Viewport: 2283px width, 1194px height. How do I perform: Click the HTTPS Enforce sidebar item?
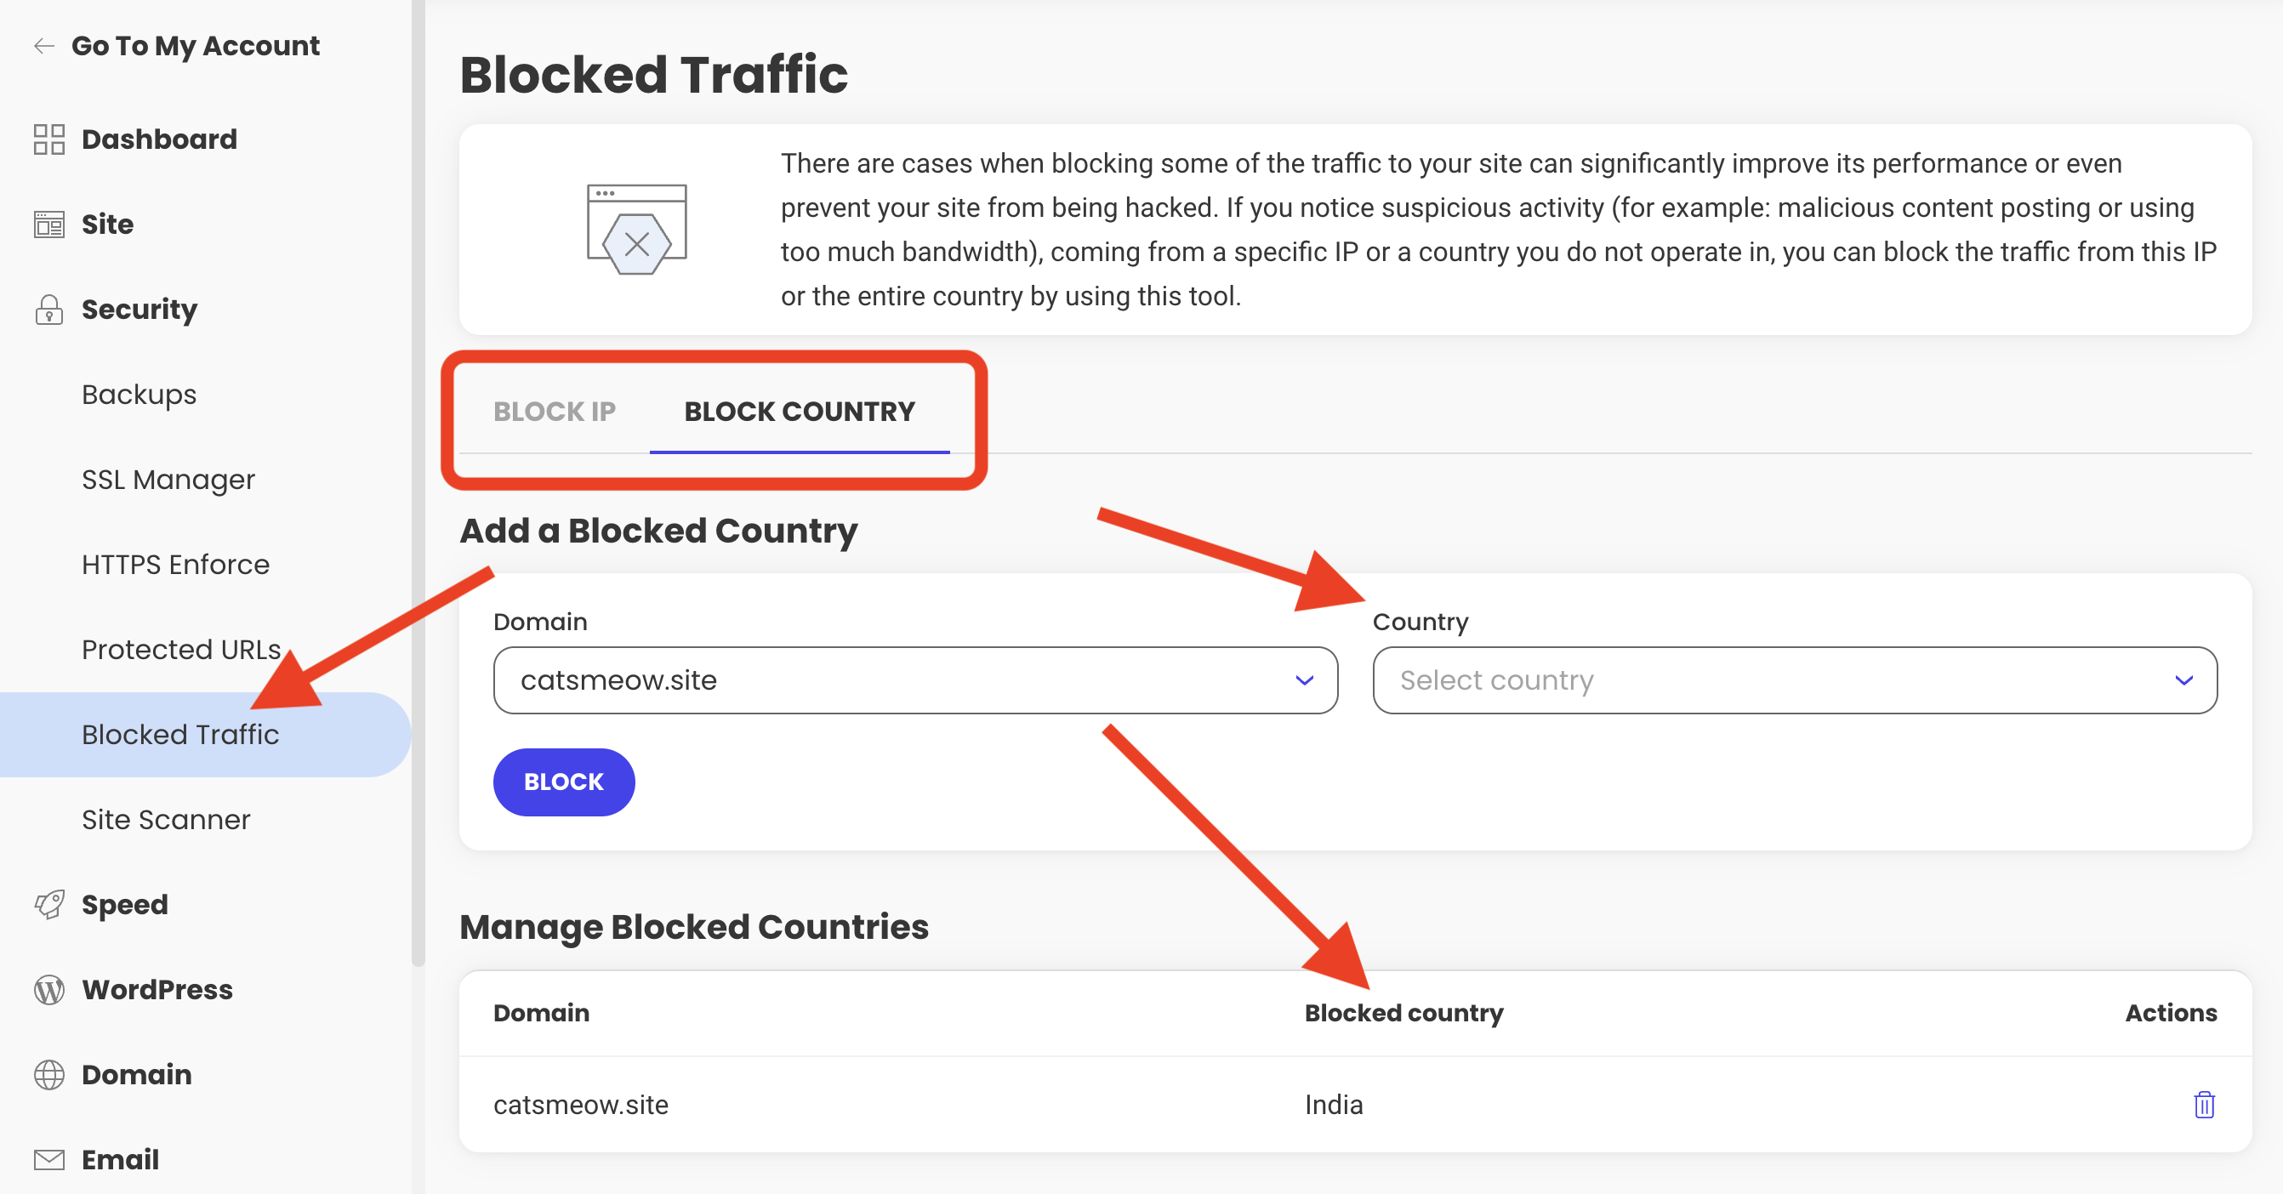175,565
